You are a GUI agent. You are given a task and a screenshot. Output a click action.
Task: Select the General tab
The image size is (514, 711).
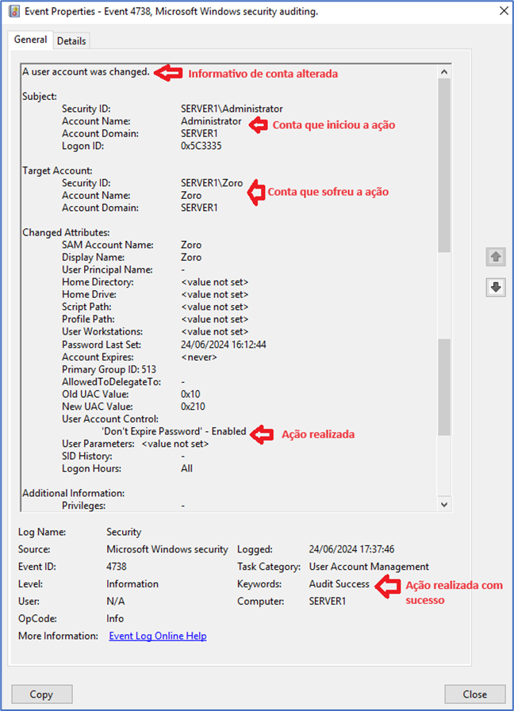tap(31, 40)
